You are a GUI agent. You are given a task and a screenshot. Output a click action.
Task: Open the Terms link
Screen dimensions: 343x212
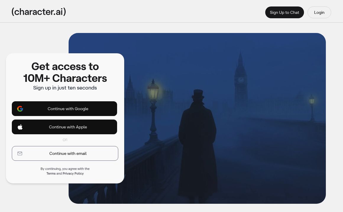51,173
